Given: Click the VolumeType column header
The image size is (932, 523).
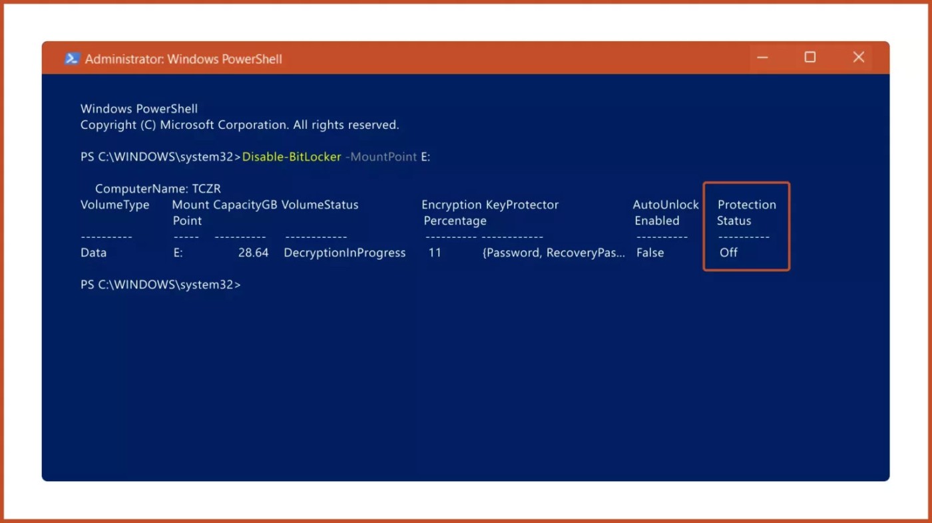Looking at the screenshot, I should [x=115, y=205].
